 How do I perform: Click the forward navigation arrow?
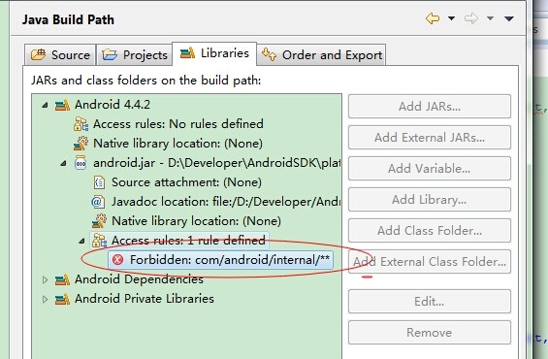[471, 18]
